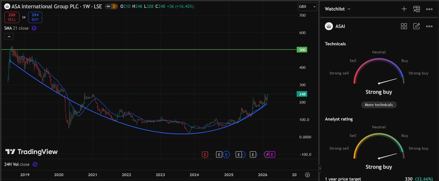Collapse the indicator legend with chevron-up button
The width and height of the screenshot is (439, 181).
[9, 36]
